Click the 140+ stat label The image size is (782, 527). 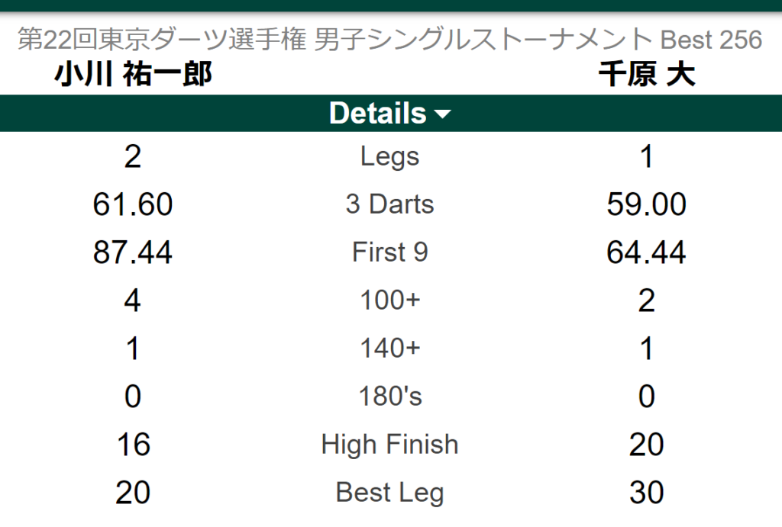(x=390, y=349)
